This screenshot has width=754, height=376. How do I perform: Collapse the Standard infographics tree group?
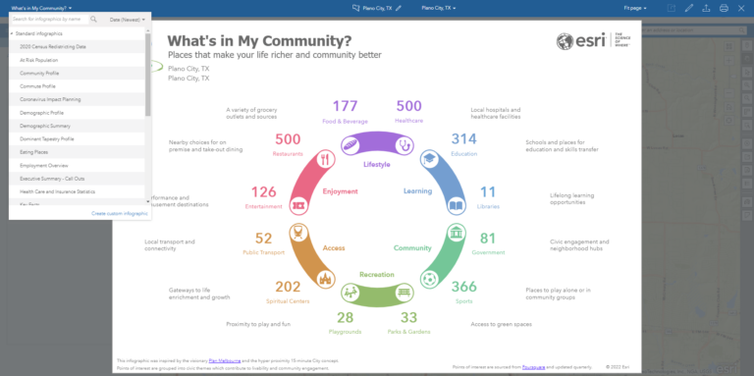(12, 33)
